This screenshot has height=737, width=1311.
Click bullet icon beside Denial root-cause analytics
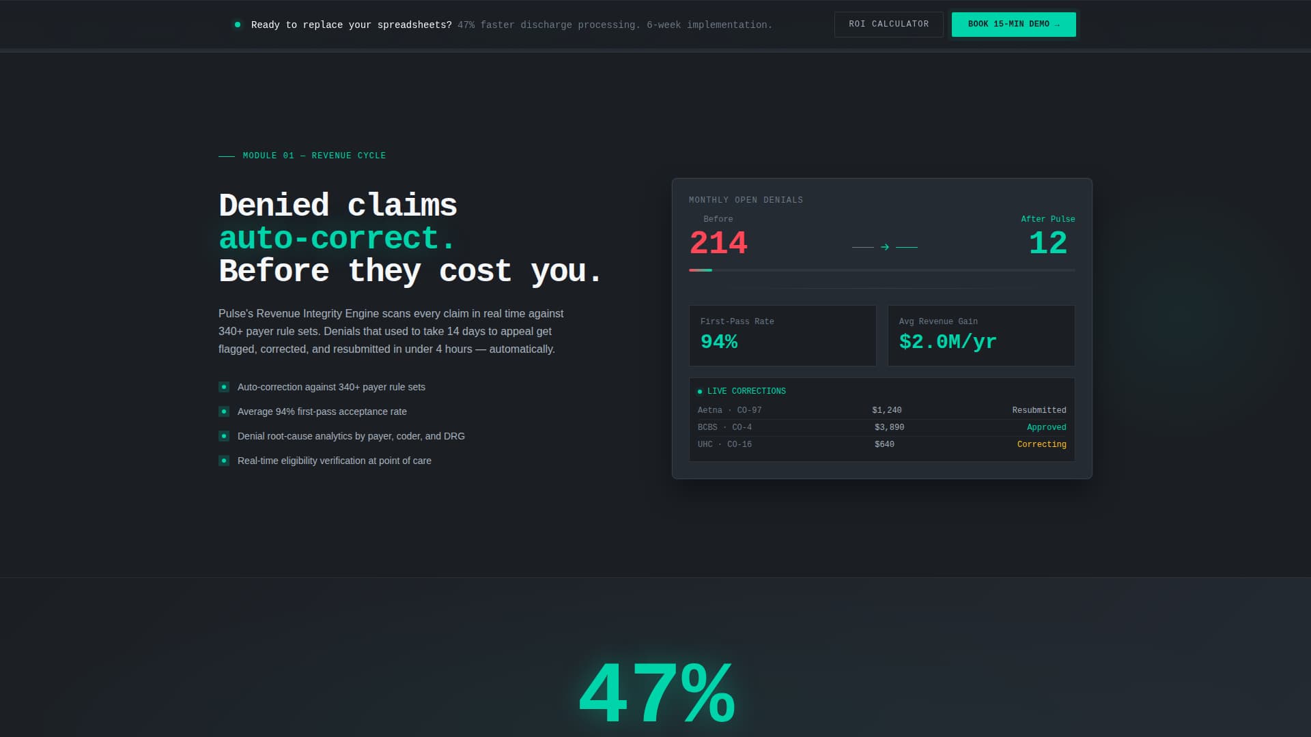[224, 436]
